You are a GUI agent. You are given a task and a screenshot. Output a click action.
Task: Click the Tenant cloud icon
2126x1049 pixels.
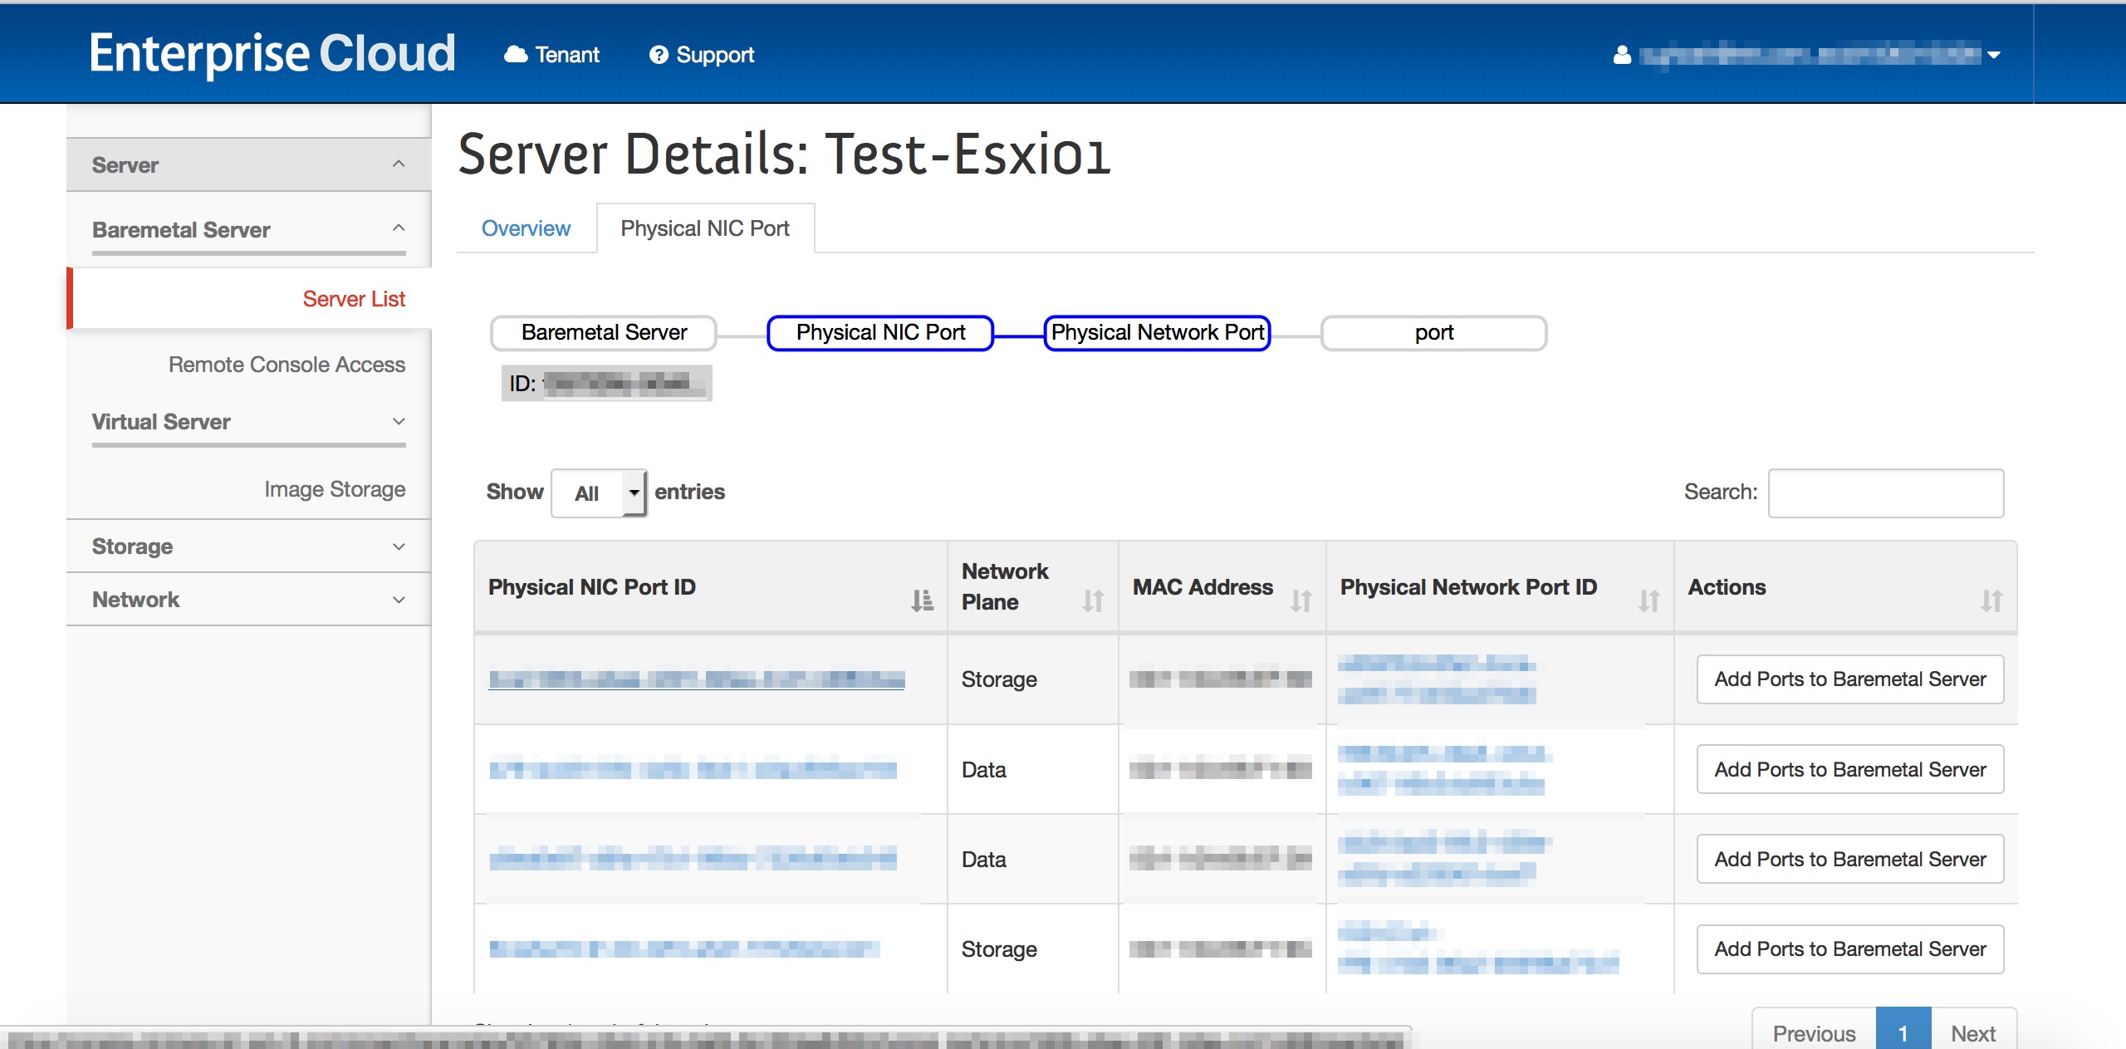516,55
